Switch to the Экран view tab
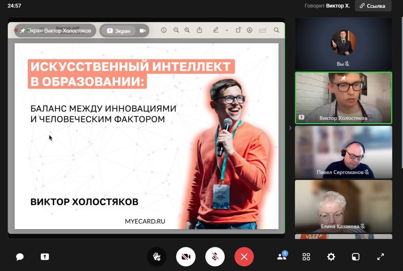Viewport: 403px width, 271px height. (119, 31)
